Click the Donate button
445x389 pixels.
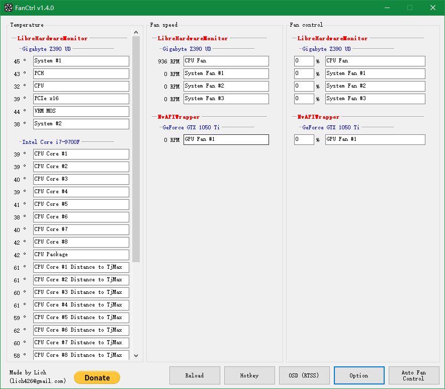97,377
